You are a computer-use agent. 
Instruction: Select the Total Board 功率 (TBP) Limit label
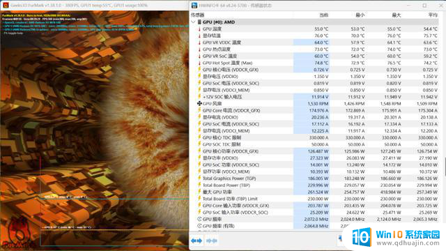(x=230, y=199)
